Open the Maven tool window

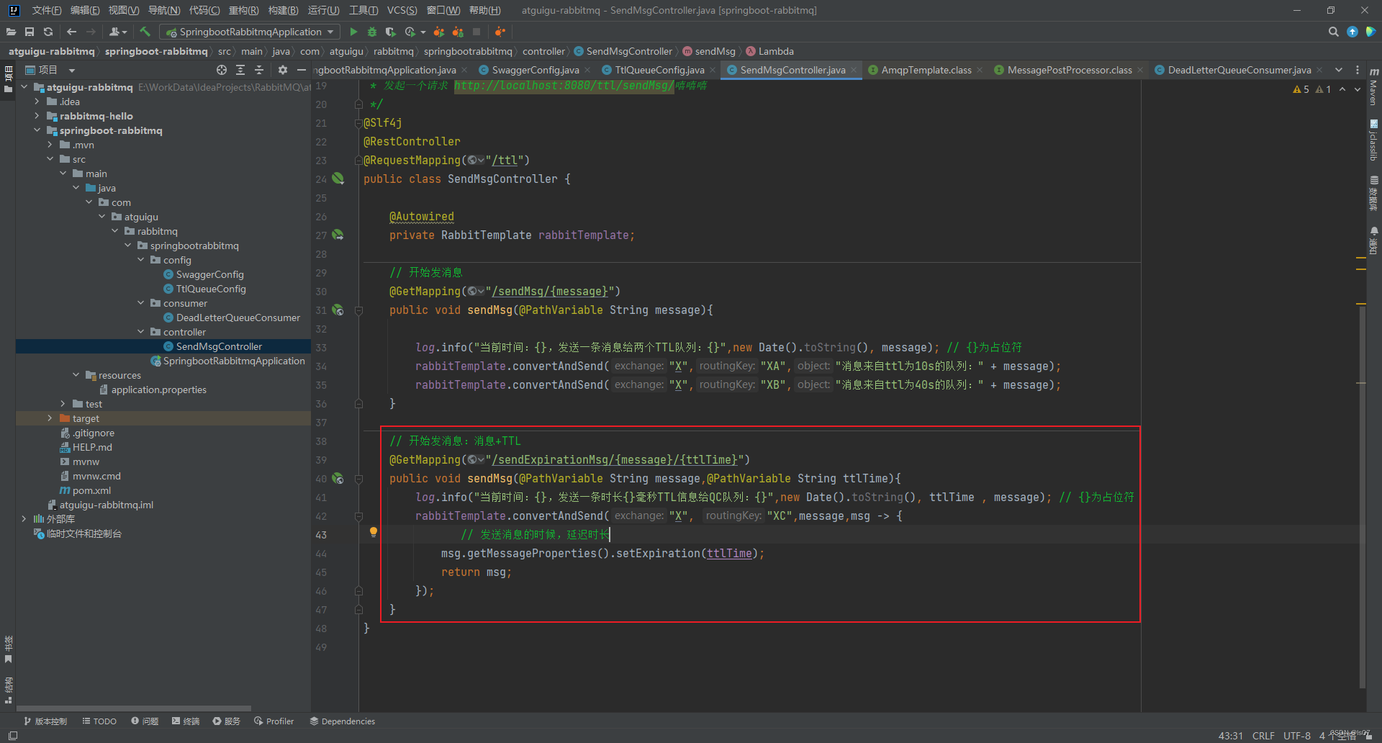(x=1374, y=86)
